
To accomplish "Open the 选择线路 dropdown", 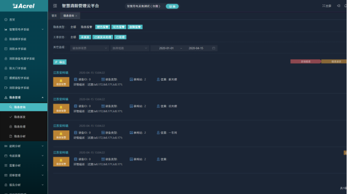I will tap(129, 48).
